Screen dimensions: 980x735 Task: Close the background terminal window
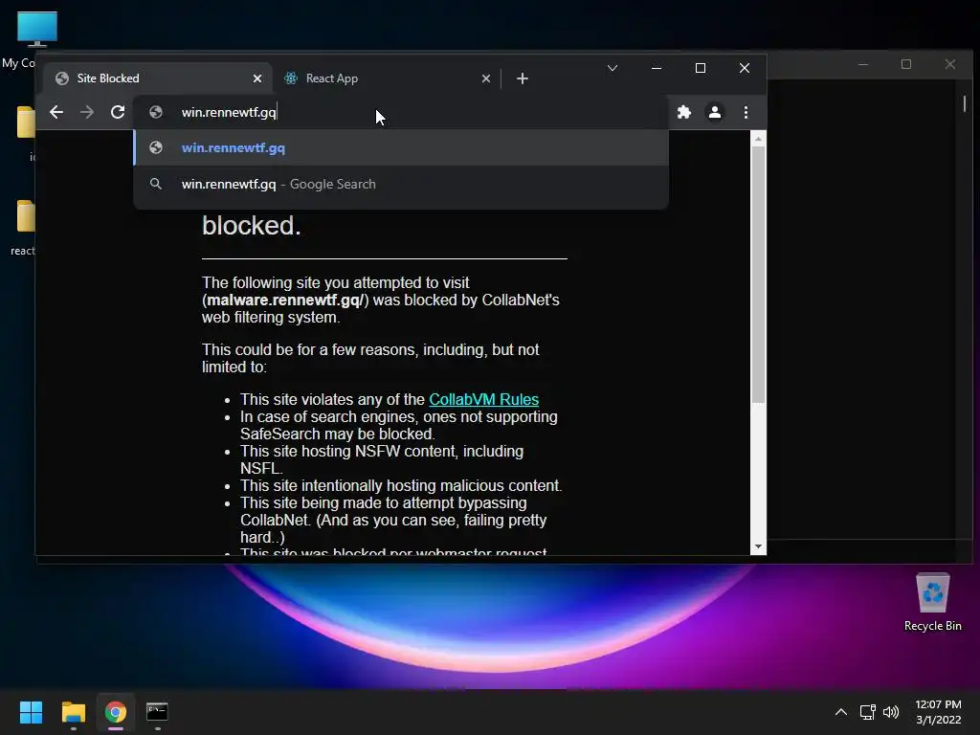coord(950,64)
